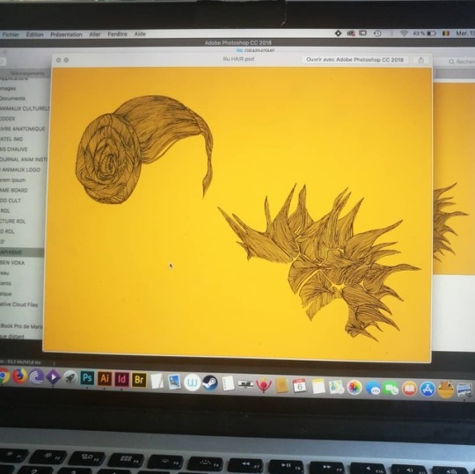Viewport: 475px width, 474px height.
Task: Click the clock and date in the menu bar
Action: (465, 33)
